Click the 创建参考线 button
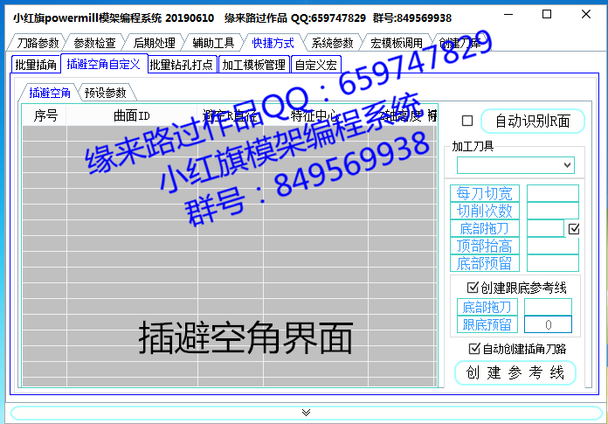Viewport: 608px width, 424px height. tap(515, 372)
